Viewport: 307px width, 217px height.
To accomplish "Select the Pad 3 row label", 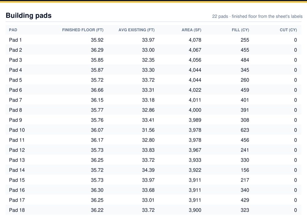I will click(15, 60).
